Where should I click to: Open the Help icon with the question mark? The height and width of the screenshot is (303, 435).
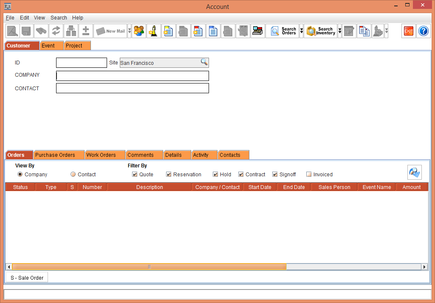click(423, 31)
